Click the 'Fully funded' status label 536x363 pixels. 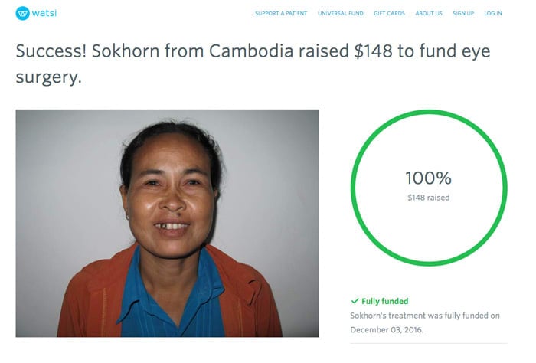[x=384, y=301]
